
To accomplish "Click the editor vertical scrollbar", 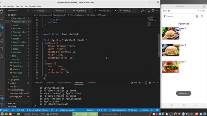I will (159, 45).
